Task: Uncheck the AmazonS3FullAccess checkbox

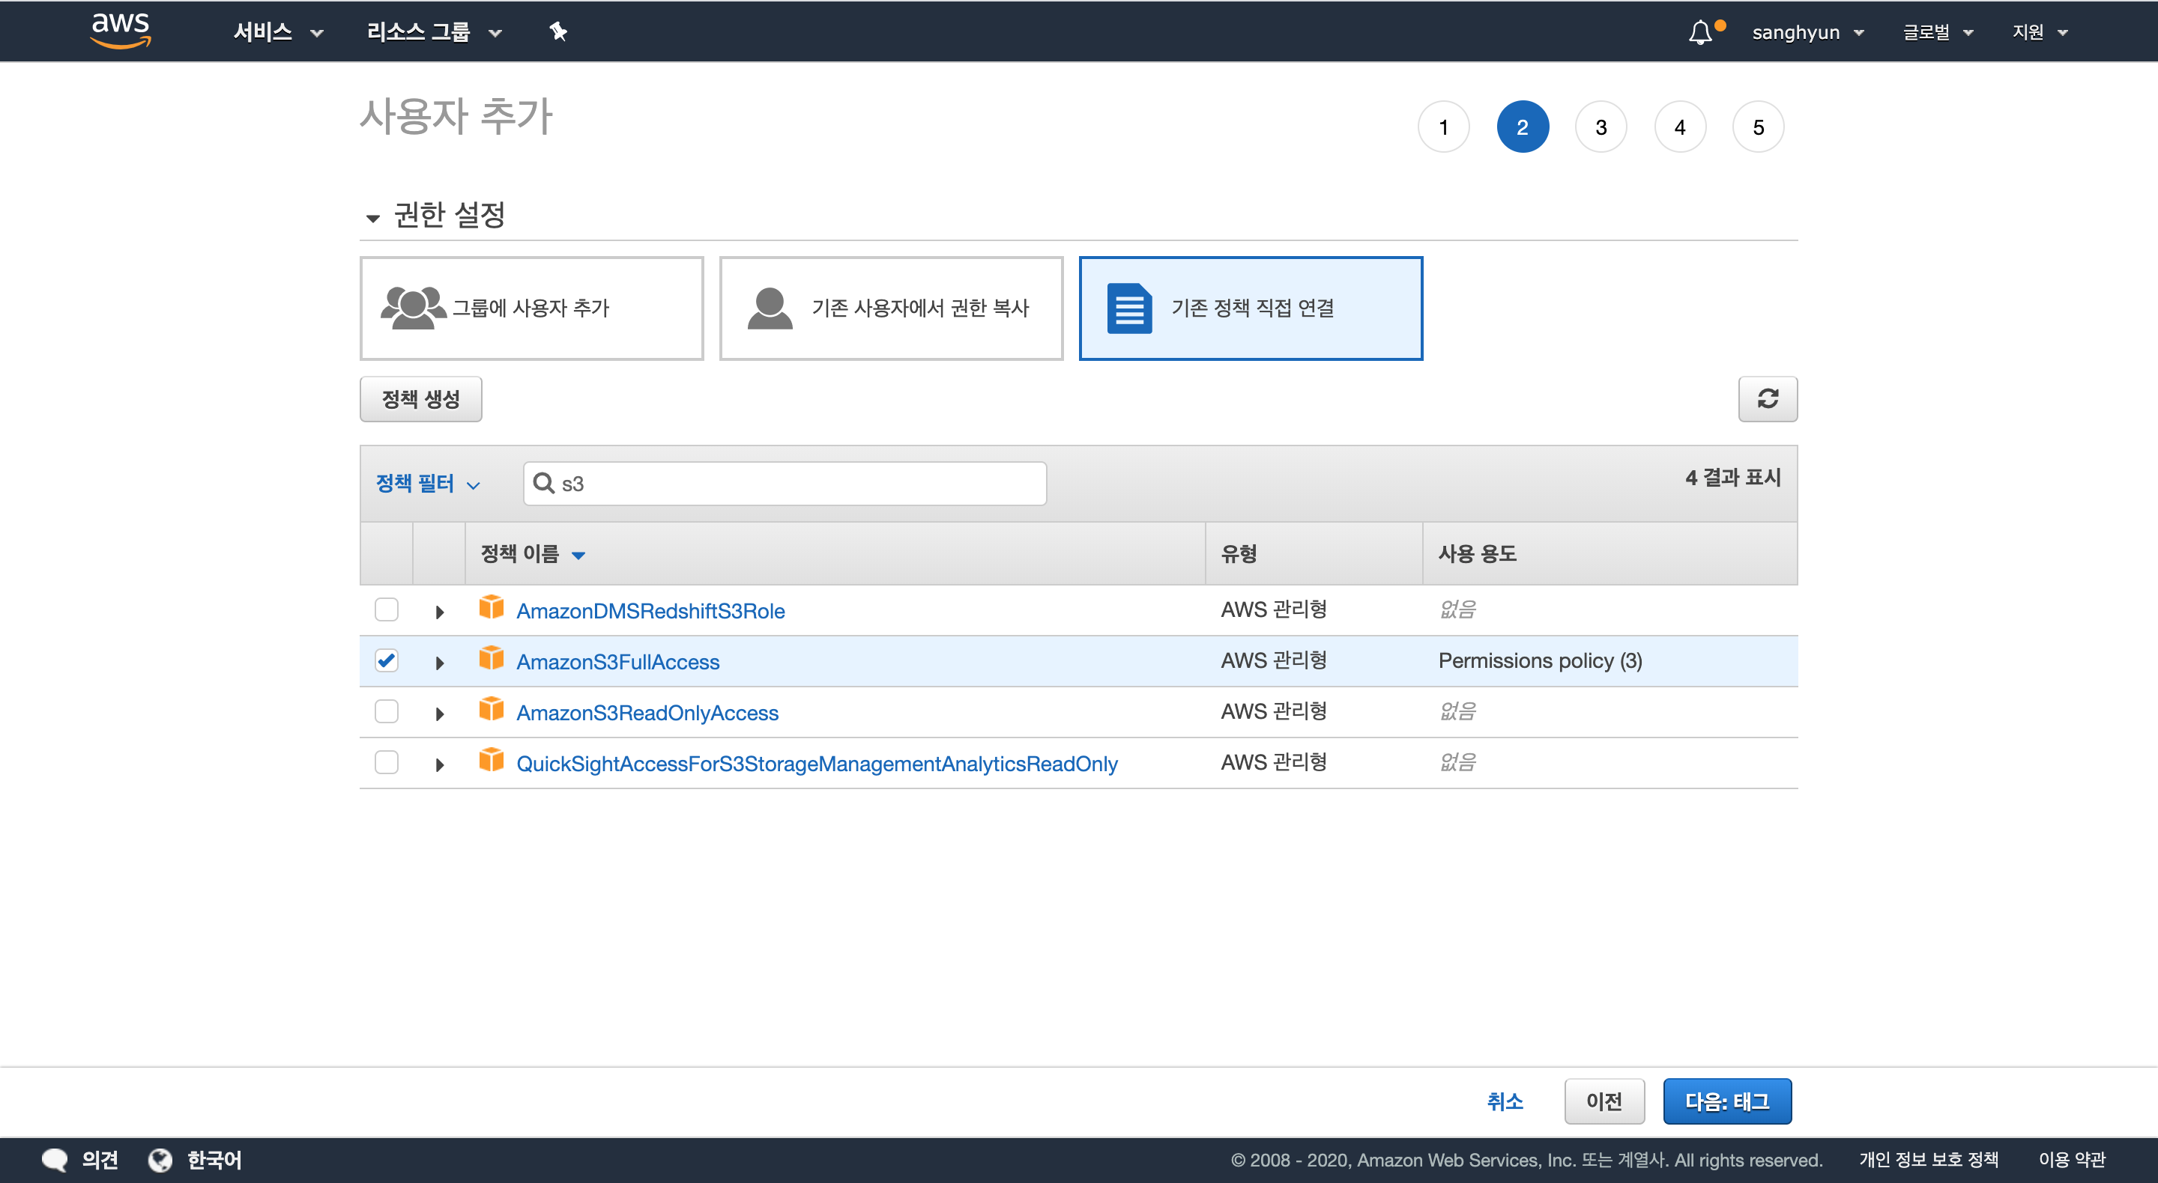Action: (x=386, y=660)
